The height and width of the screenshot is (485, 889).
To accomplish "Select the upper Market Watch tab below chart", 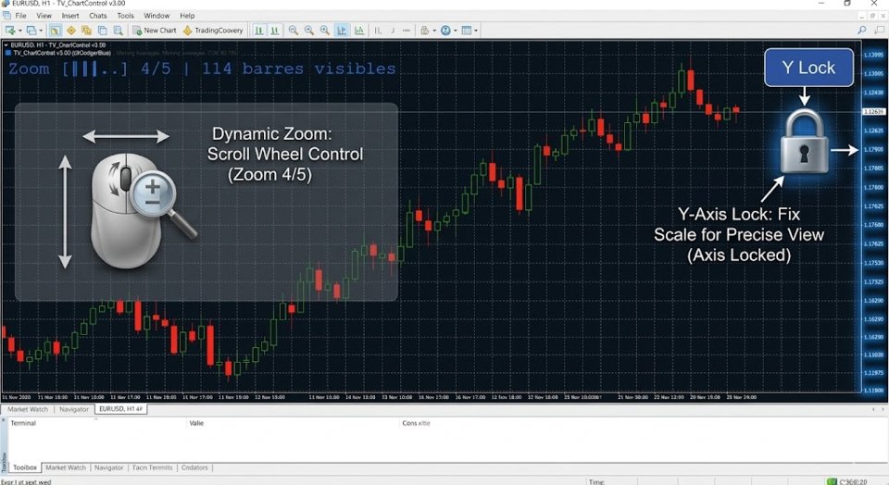I will tap(28, 409).
